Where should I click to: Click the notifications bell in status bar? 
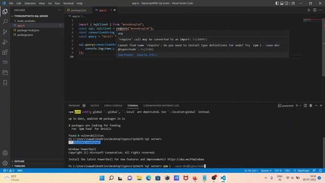320,170
